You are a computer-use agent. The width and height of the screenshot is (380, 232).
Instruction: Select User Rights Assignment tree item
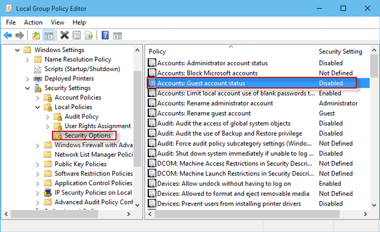click(98, 126)
